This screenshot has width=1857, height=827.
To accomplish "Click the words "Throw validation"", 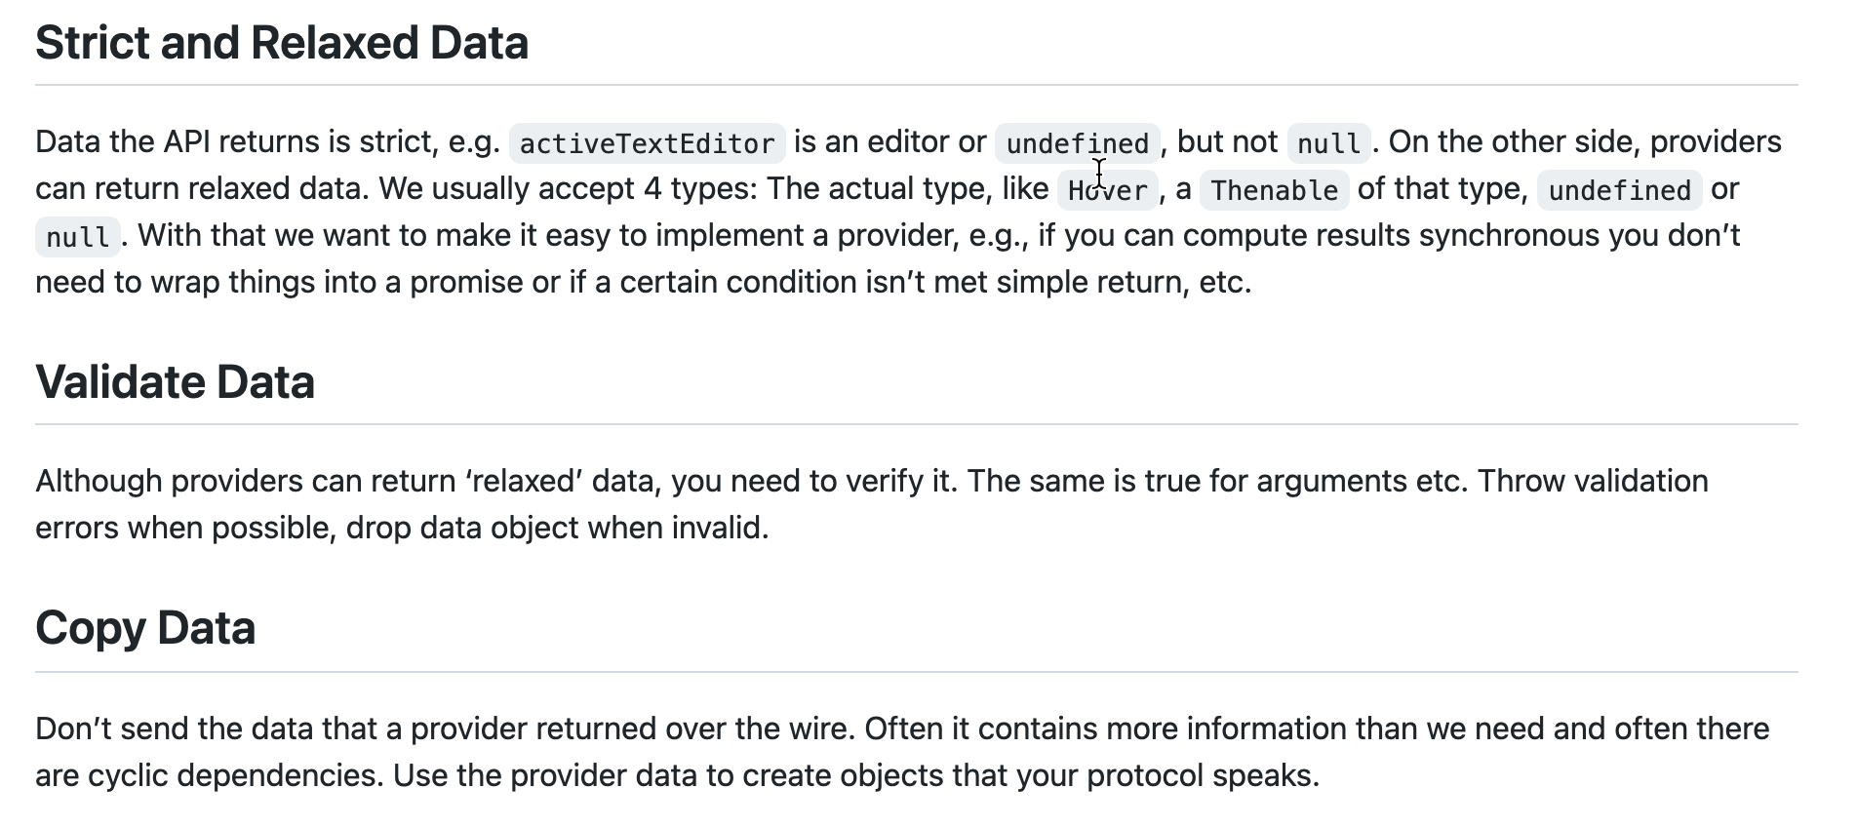I will [1593, 482].
